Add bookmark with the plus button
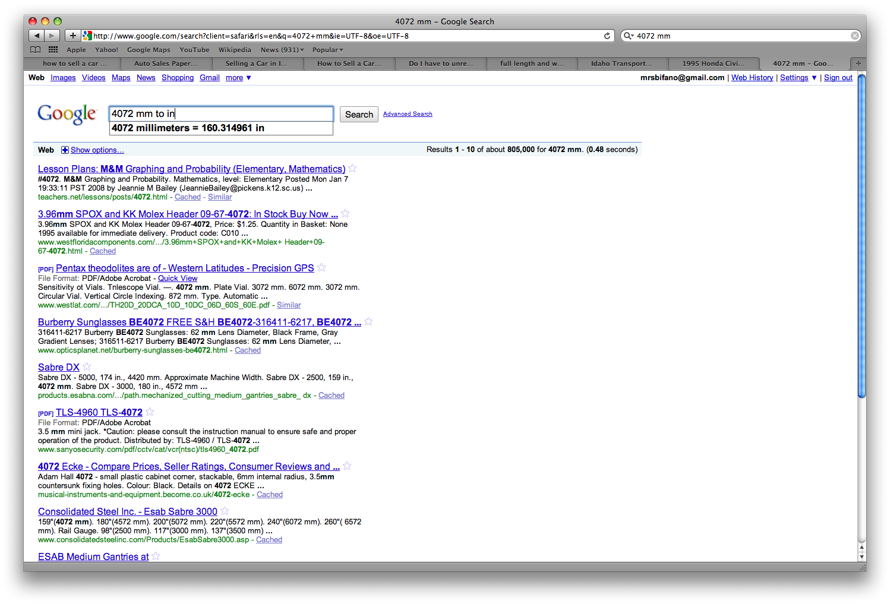 point(72,36)
